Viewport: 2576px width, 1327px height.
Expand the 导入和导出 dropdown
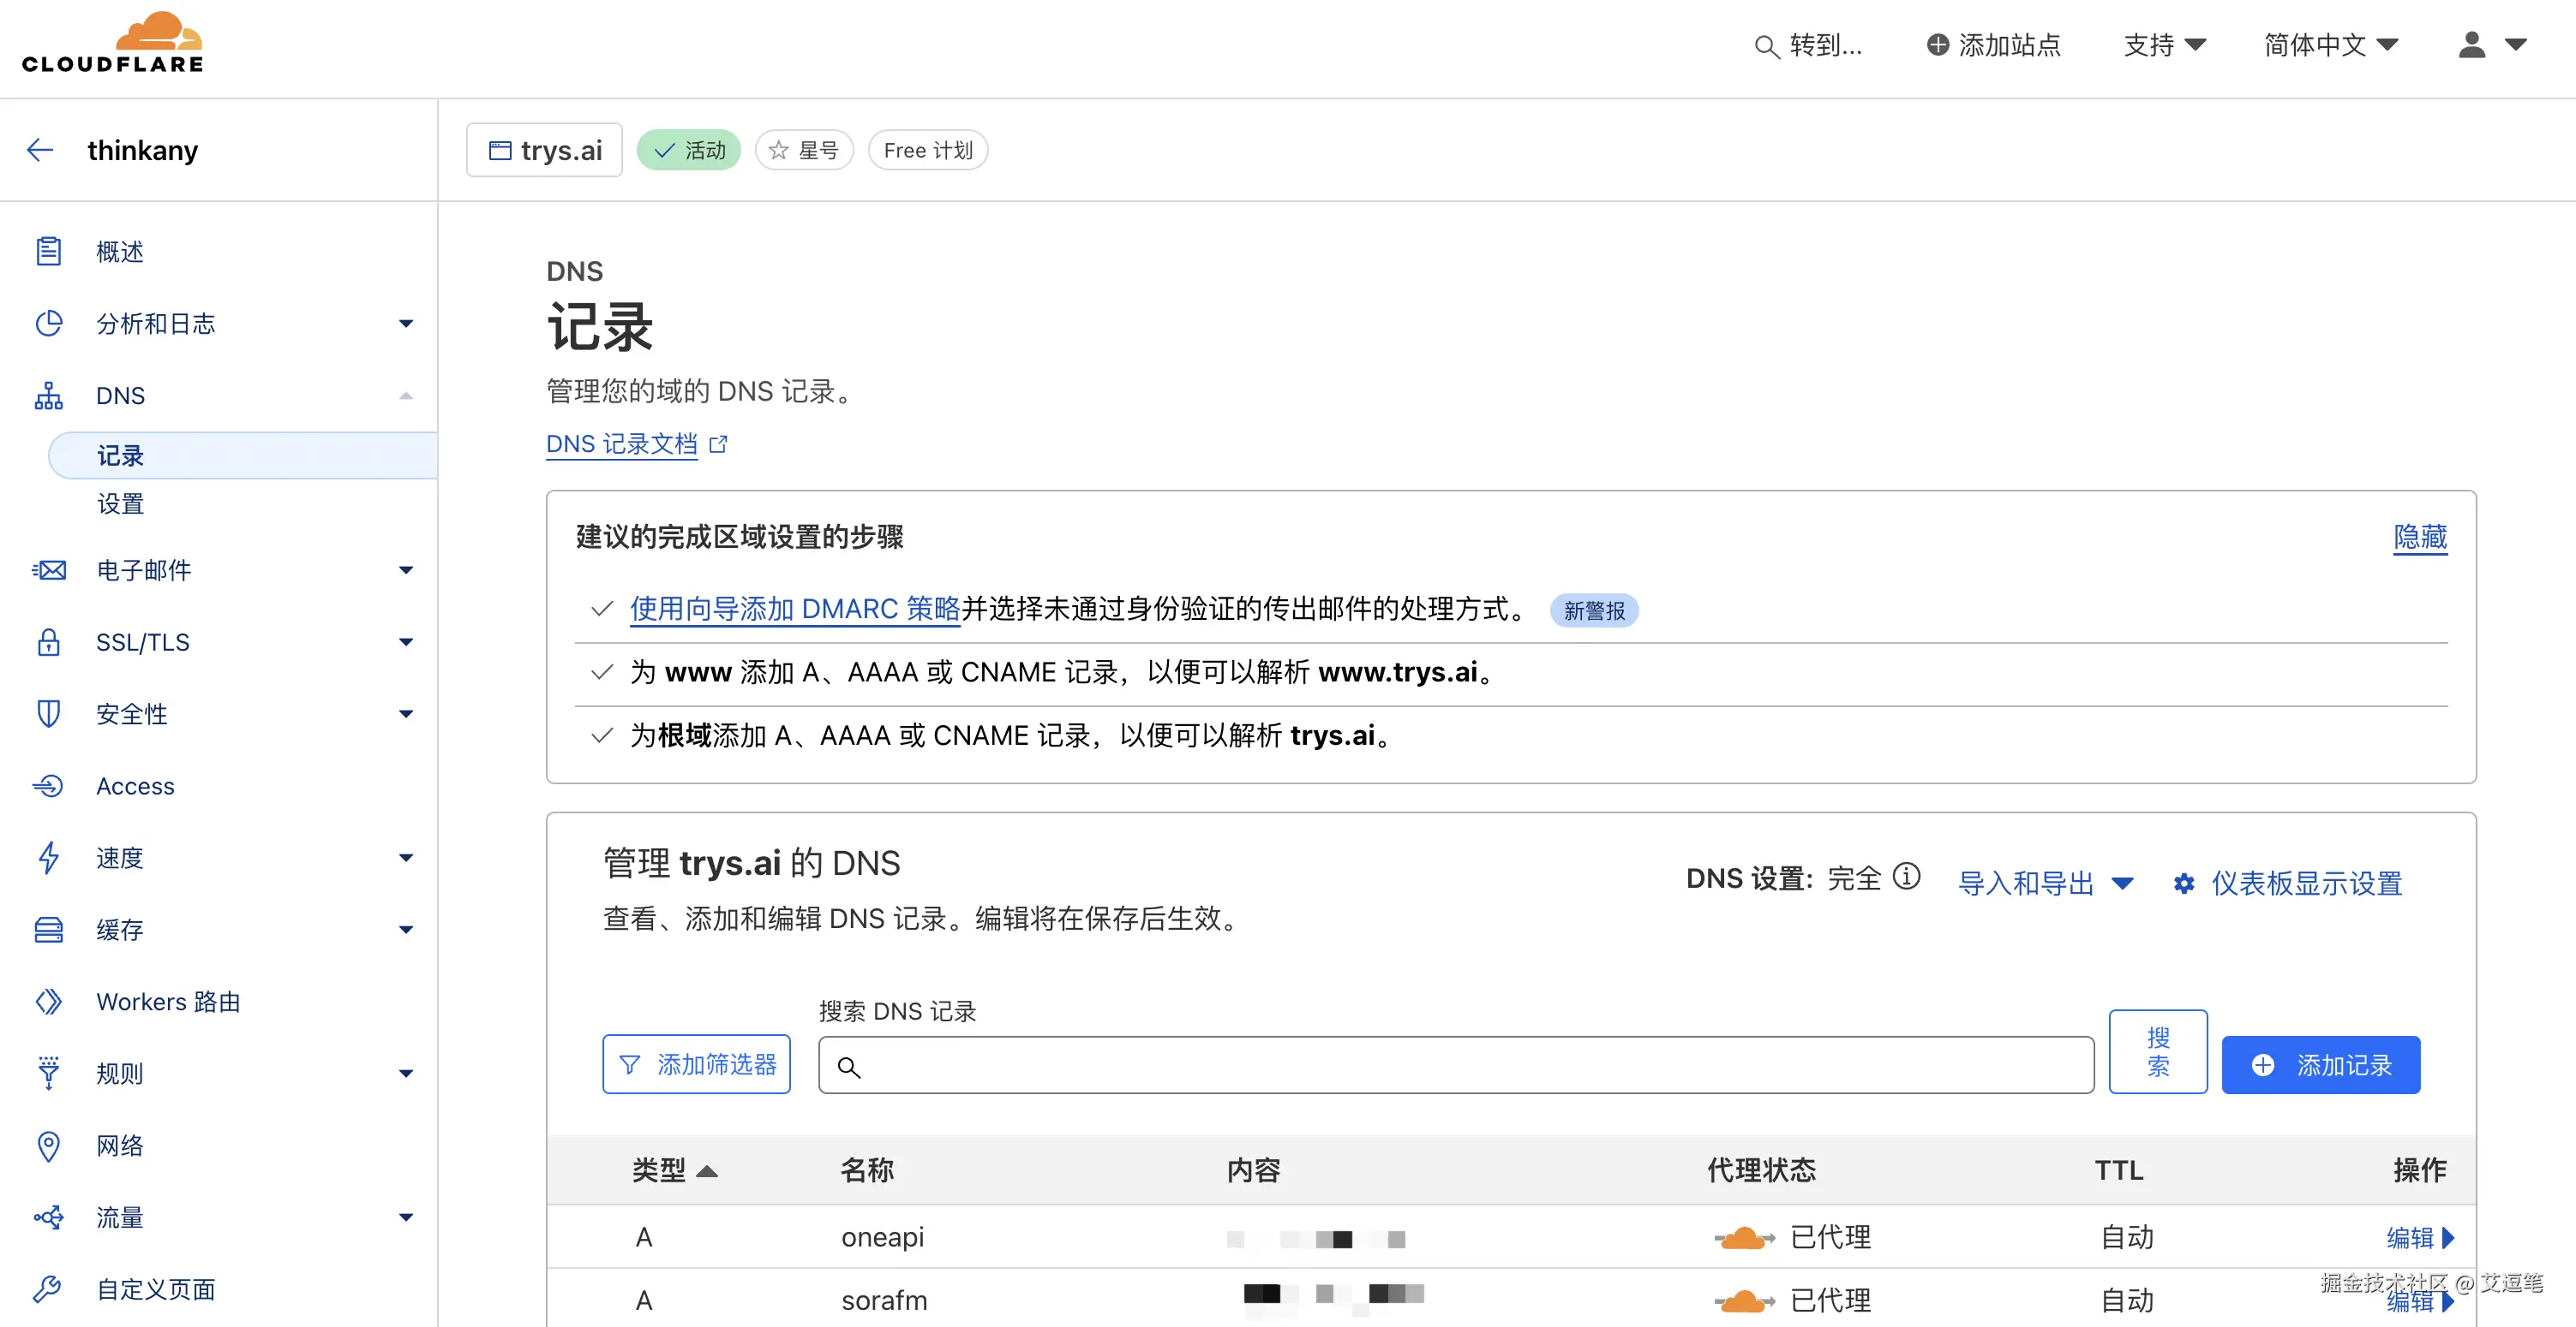point(2045,884)
